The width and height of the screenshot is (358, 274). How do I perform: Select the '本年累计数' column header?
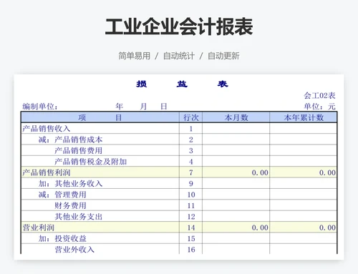[x=304, y=117]
